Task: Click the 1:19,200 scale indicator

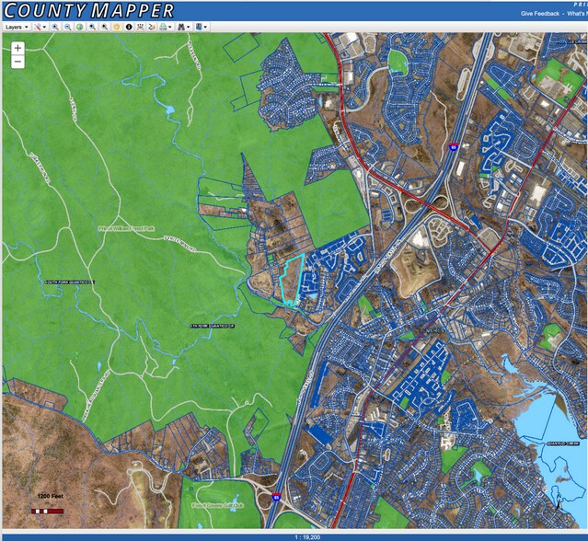Action: pyautogui.click(x=294, y=535)
